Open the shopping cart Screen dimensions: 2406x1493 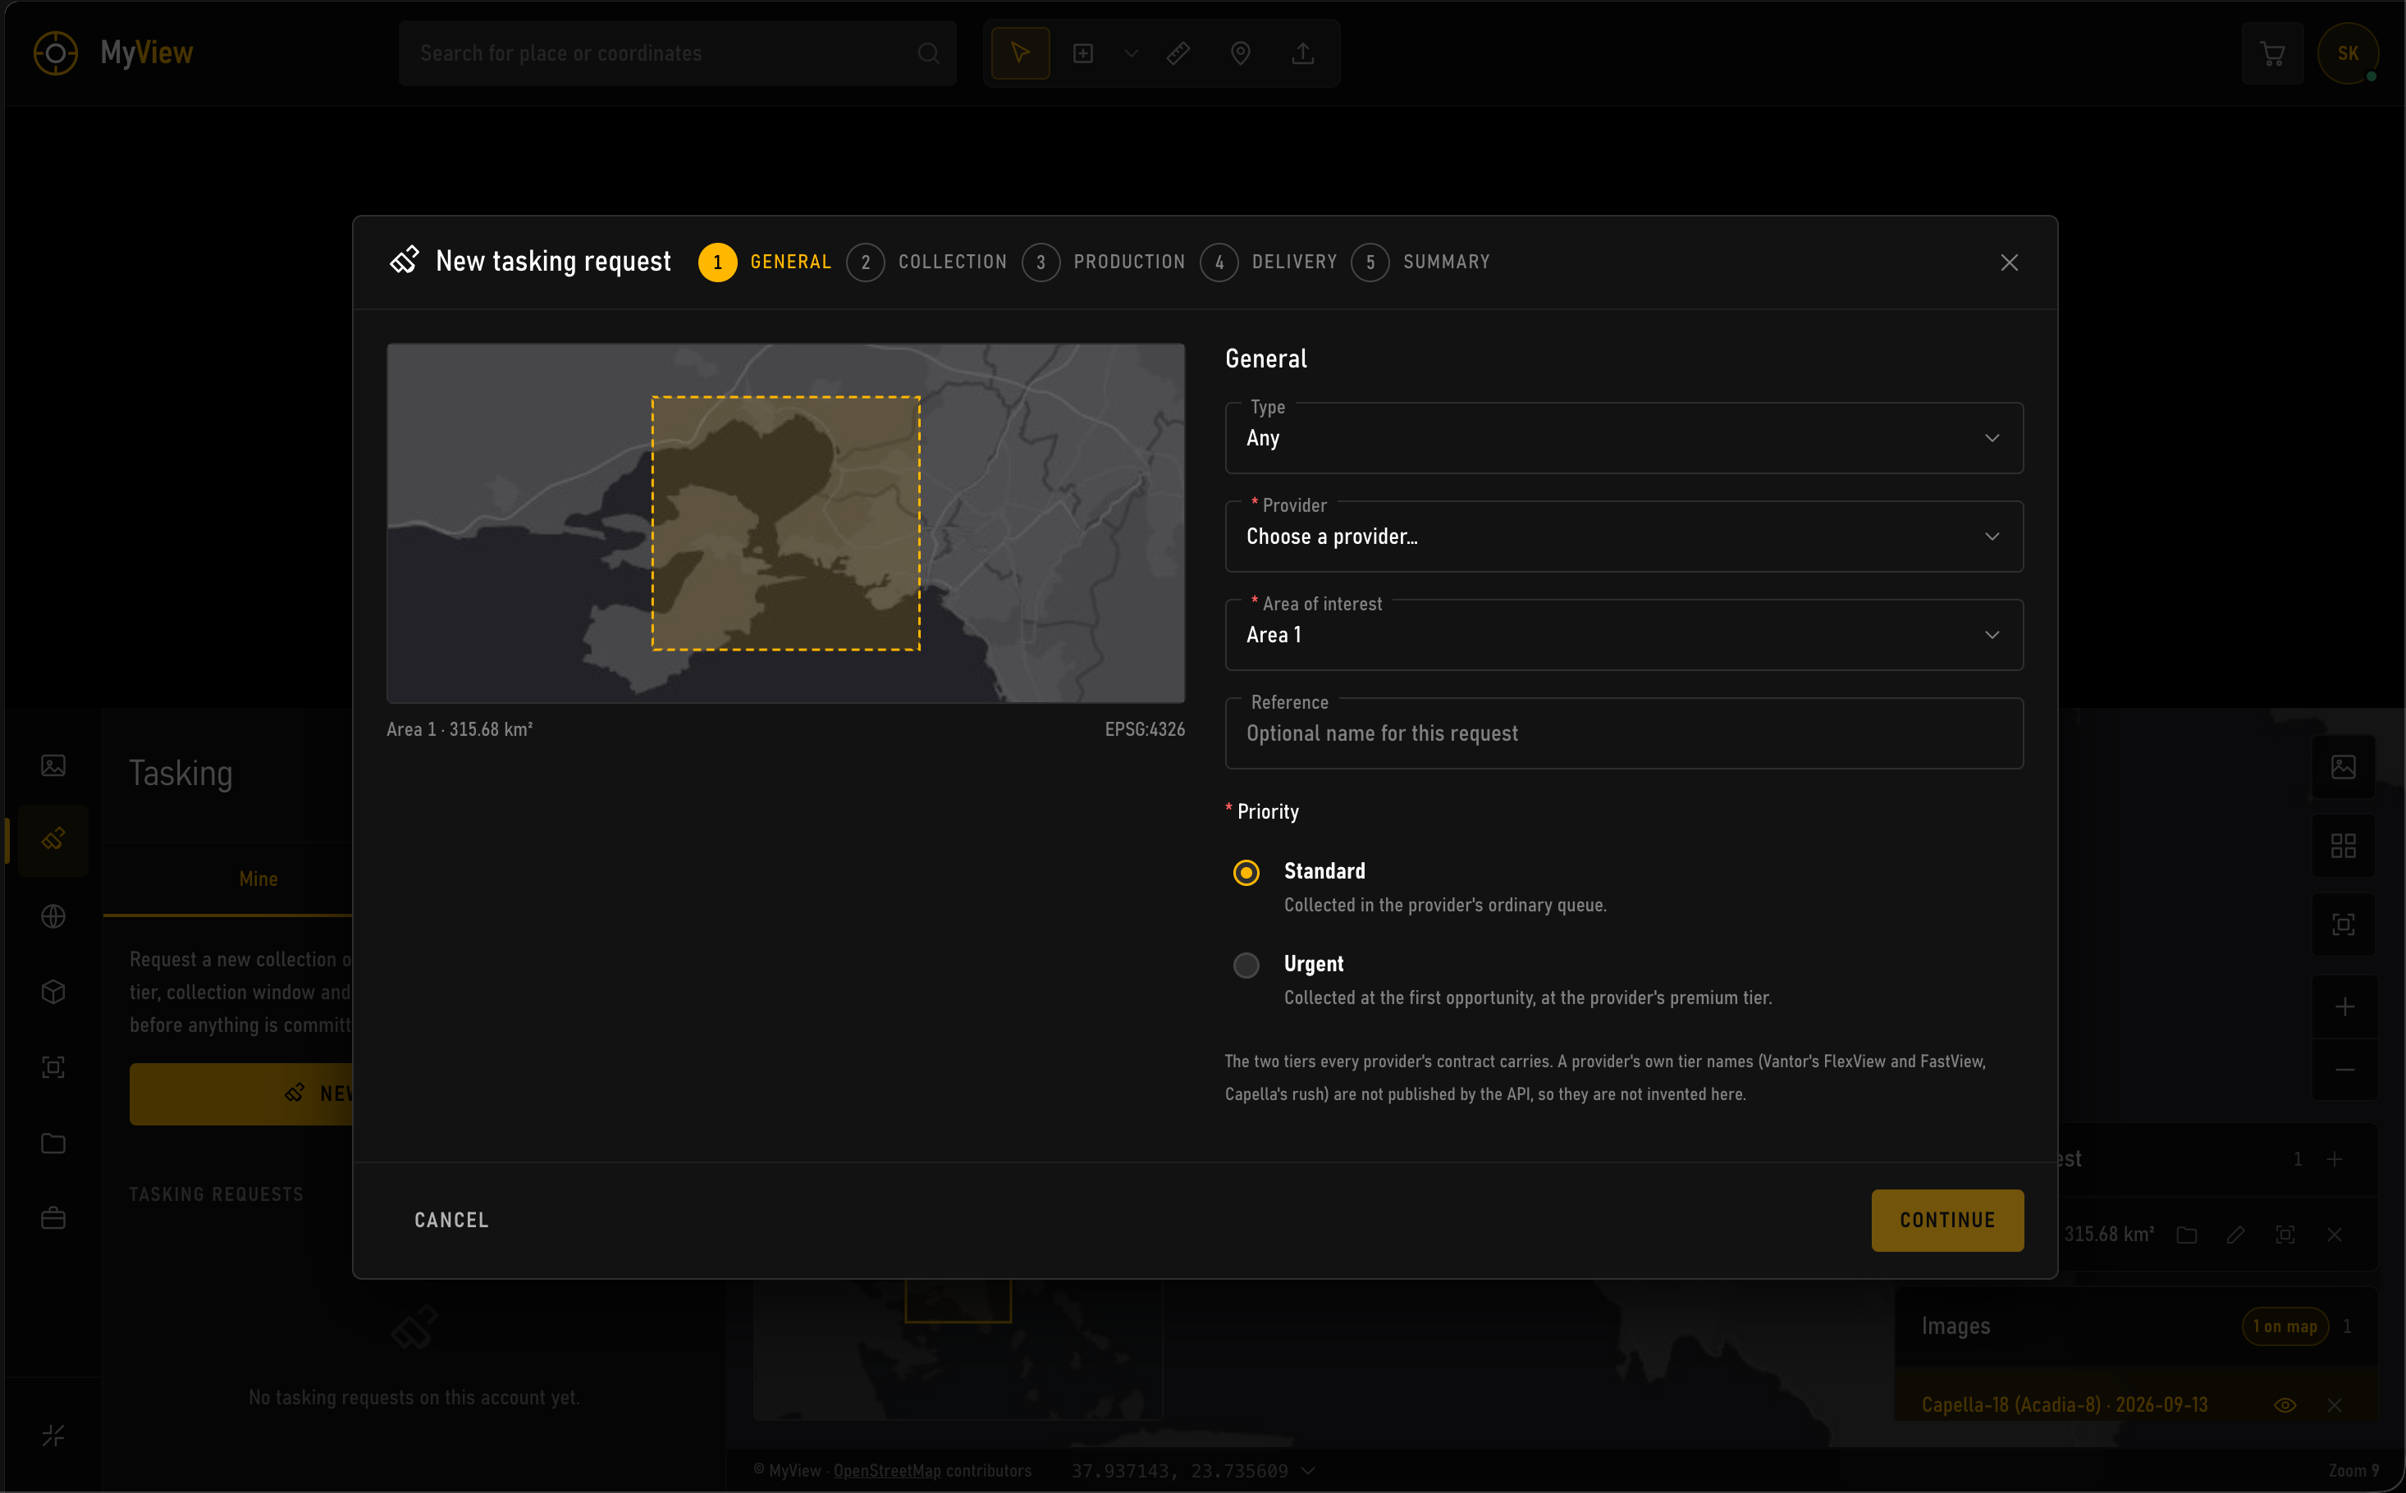click(x=2271, y=53)
